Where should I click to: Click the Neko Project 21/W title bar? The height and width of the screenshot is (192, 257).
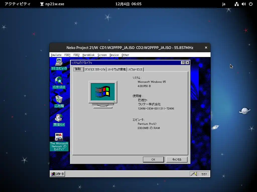(130, 48)
